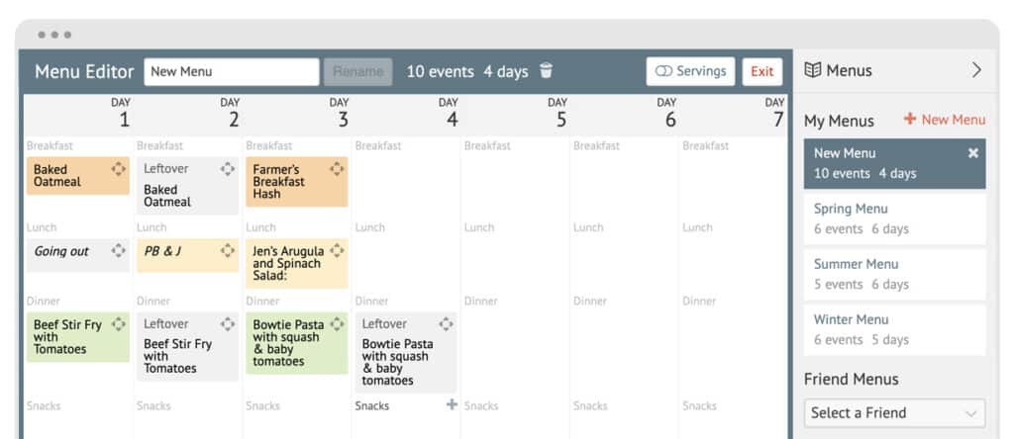The height and width of the screenshot is (439, 1014).
Task: Create a menu via + New Menu link
Action: point(944,120)
